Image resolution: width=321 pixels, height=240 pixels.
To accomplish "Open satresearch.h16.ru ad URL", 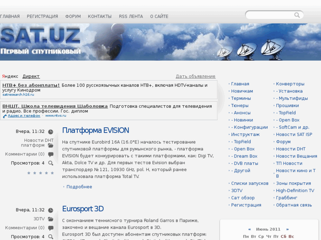I will (x=18, y=95).
